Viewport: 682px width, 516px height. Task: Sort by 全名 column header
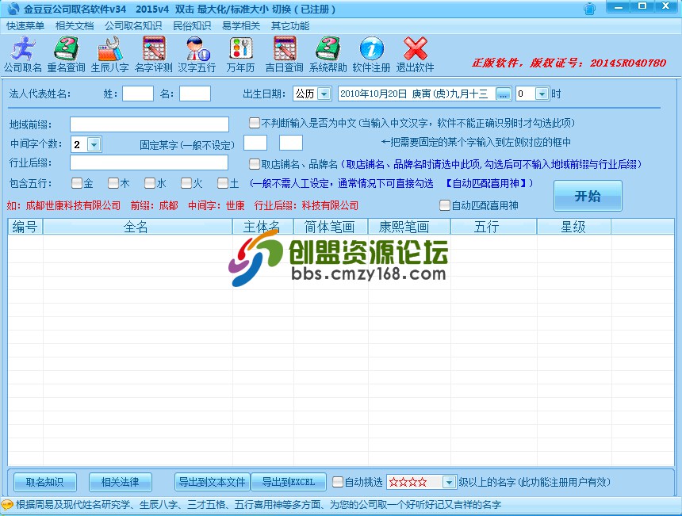[137, 227]
